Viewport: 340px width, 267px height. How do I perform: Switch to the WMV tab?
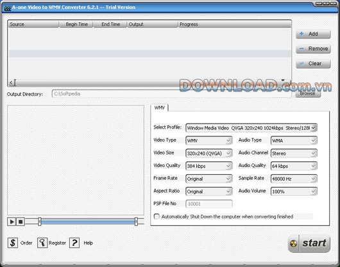[x=159, y=108]
